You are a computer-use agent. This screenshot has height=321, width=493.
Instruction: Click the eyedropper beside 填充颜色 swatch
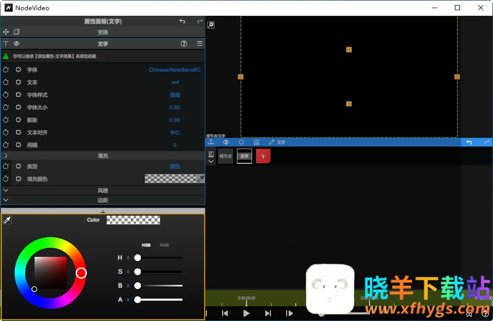(x=201, y=179)
